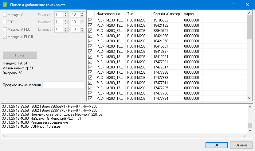The width and height of the screenshot is (255, 151).
Task: Uncheck row with serial 18421050
Action: [90, 41]
